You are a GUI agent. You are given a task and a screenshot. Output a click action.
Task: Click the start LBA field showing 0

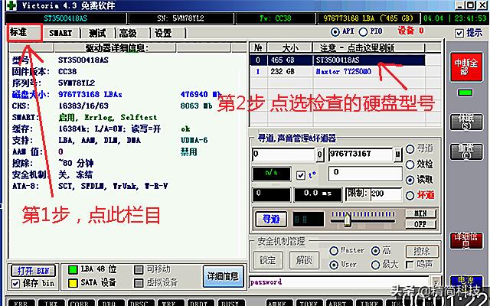283,155
